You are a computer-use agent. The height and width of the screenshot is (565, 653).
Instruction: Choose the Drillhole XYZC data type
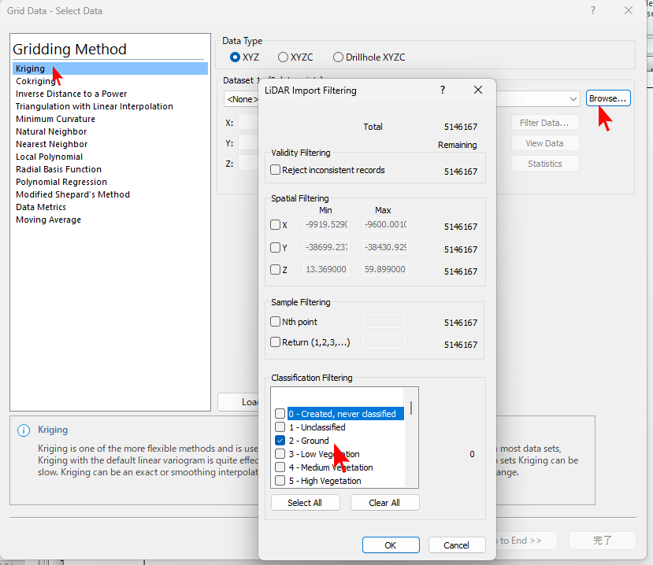[x=338, y=57]
